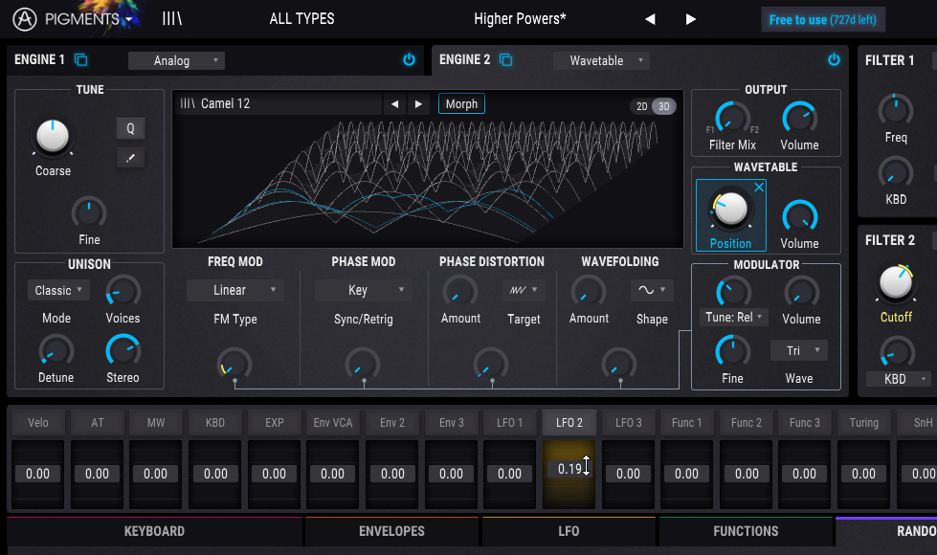
Task: Open Engine 2 type dropdown Wavetable
Action: pyautogui.click(x=601, y=60)
